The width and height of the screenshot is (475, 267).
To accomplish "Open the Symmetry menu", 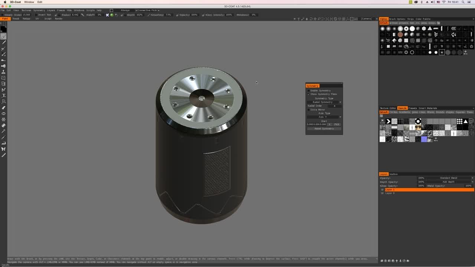I will point(39,10).
